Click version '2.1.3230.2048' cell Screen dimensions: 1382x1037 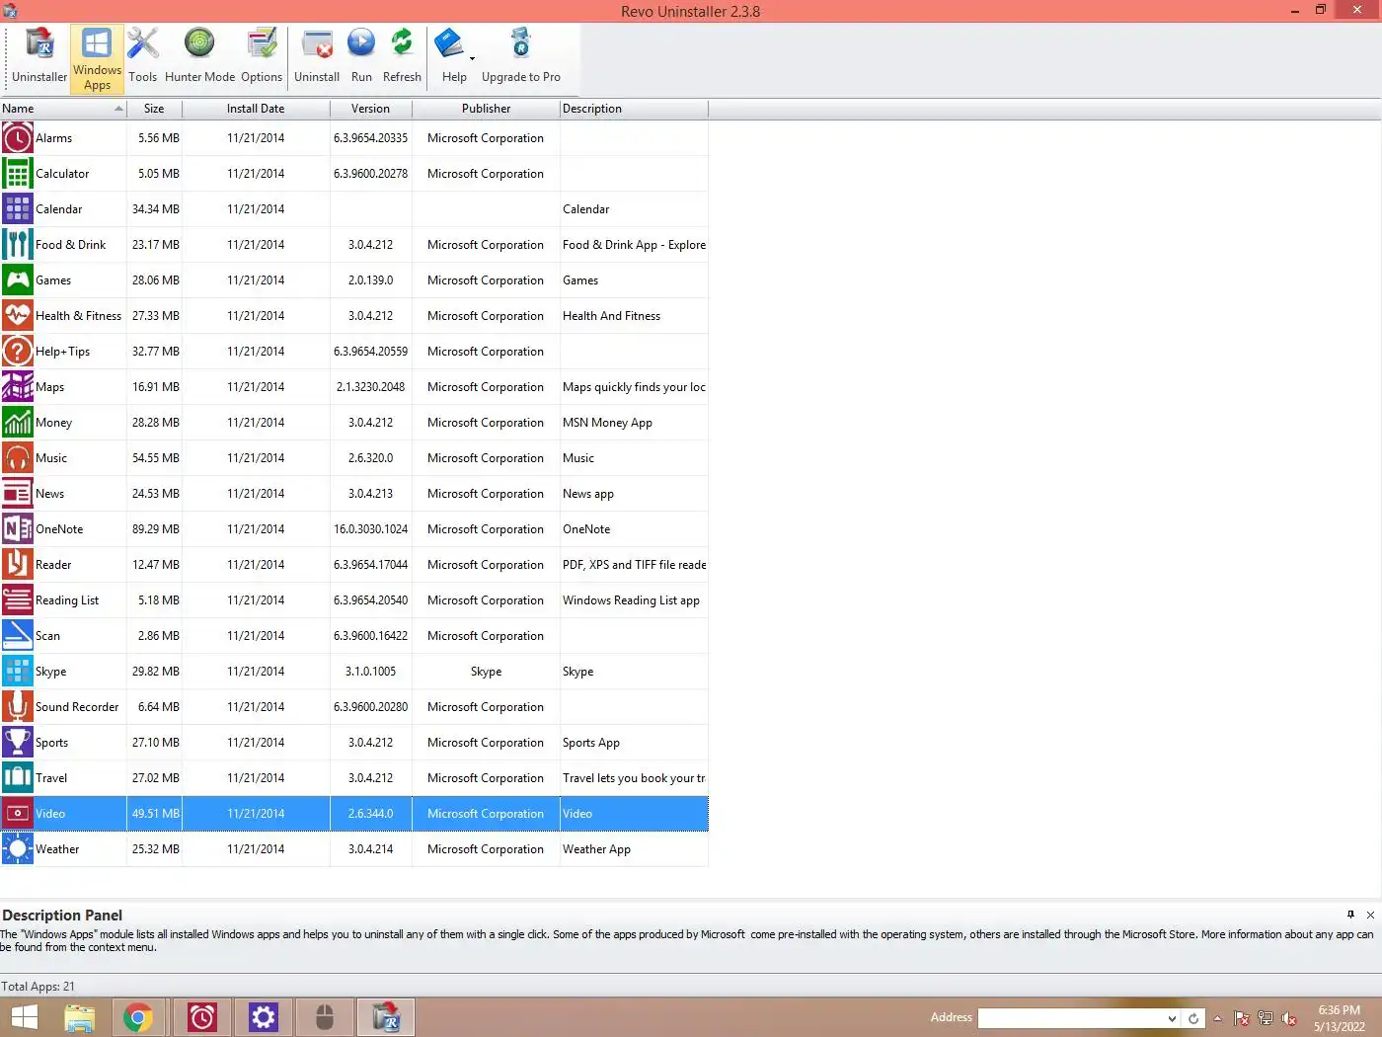370,387
